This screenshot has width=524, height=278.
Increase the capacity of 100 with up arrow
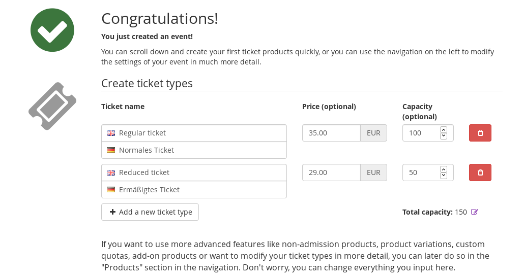[444, 129]
